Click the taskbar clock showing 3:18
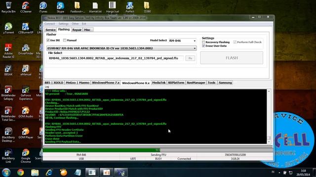Image resolution: width=316 pixels, height=177 pixels. pos(303,173)
